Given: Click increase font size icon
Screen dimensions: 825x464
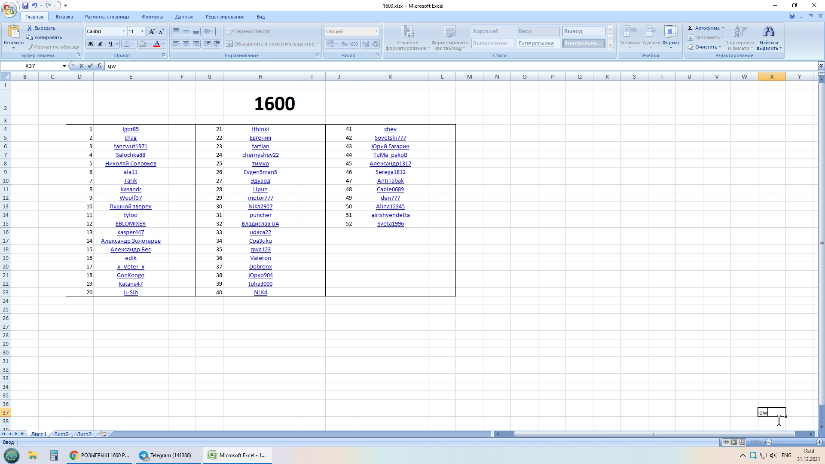Looking at the screenshot, I should coord(152,31).
